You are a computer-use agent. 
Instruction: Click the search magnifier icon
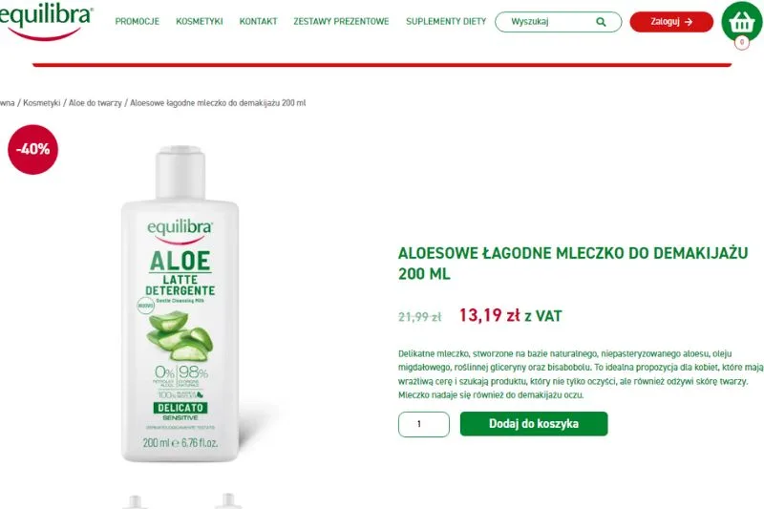tap(601, 22)
